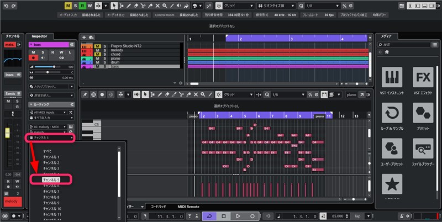Choose Channel 3 from the channel list
This screenshot has height=222, width=442.
(x=51, y=168)
